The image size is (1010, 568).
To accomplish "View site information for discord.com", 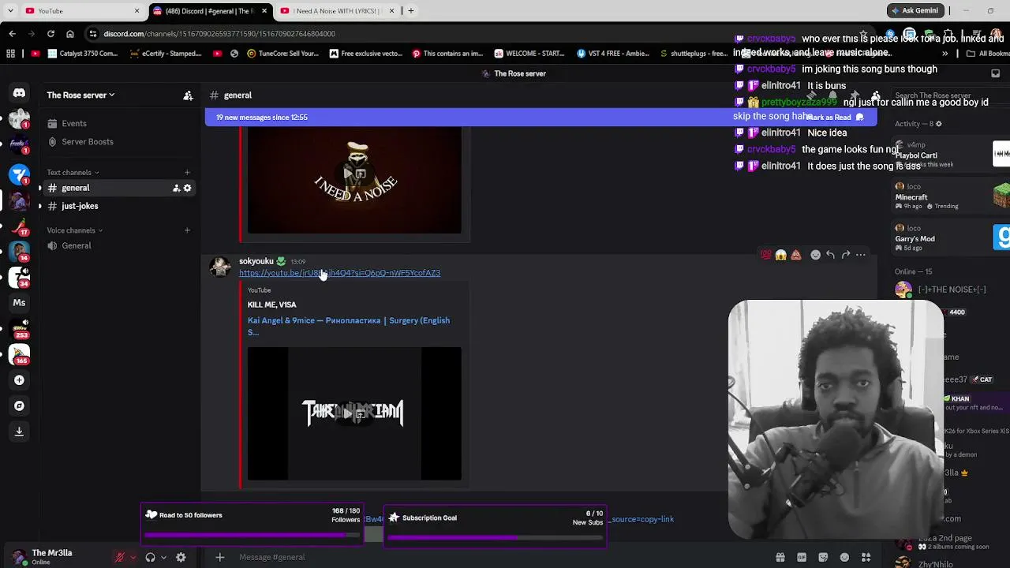I will coord(93,34).
